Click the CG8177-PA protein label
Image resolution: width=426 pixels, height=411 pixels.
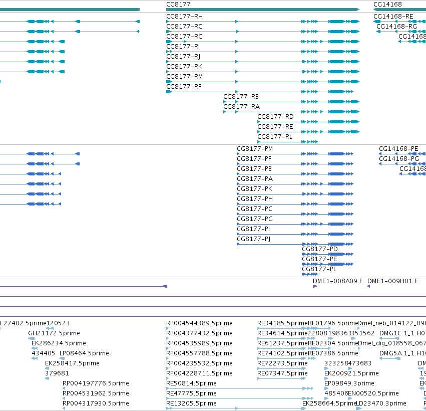pyautogui.click(x=255, y=179)
